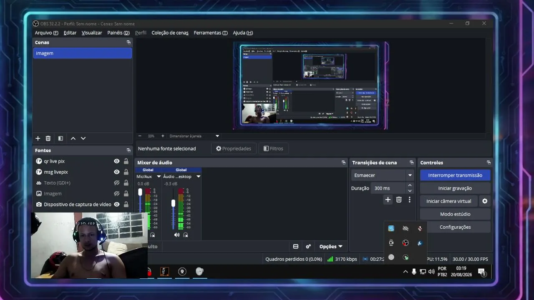Click Iniciar câmera virtual button
534x300 pixels.
pyautogui.click(x=449, y=201)
